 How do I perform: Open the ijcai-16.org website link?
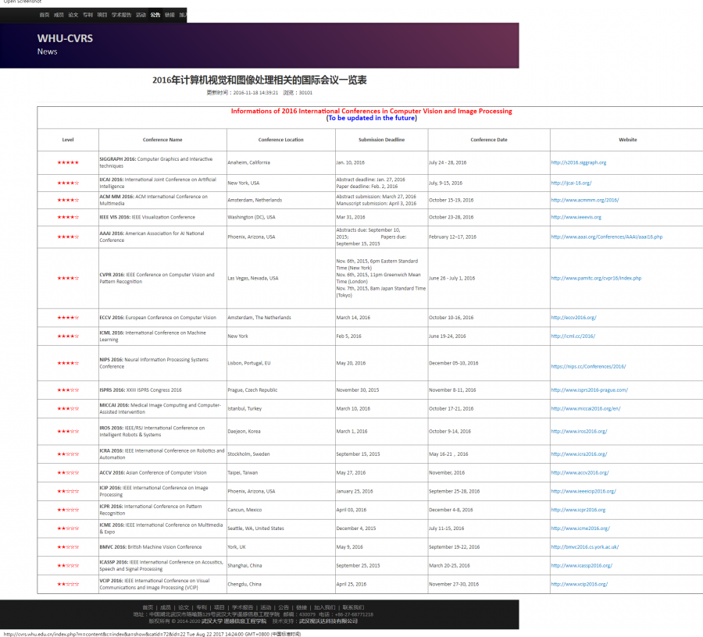[x=571, y=183]
